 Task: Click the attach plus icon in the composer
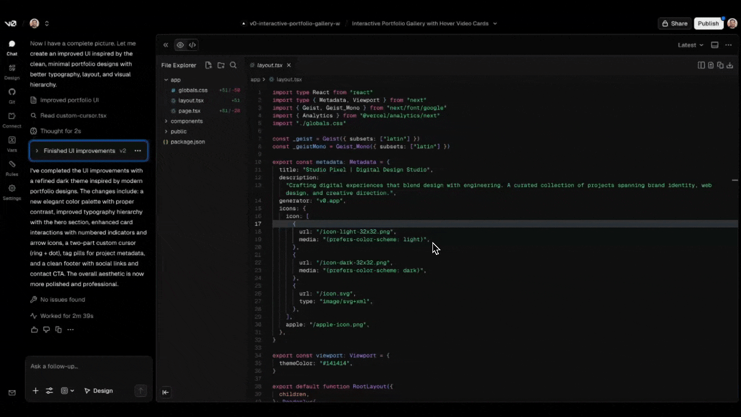pyautogui.click(x=35, y=390)
